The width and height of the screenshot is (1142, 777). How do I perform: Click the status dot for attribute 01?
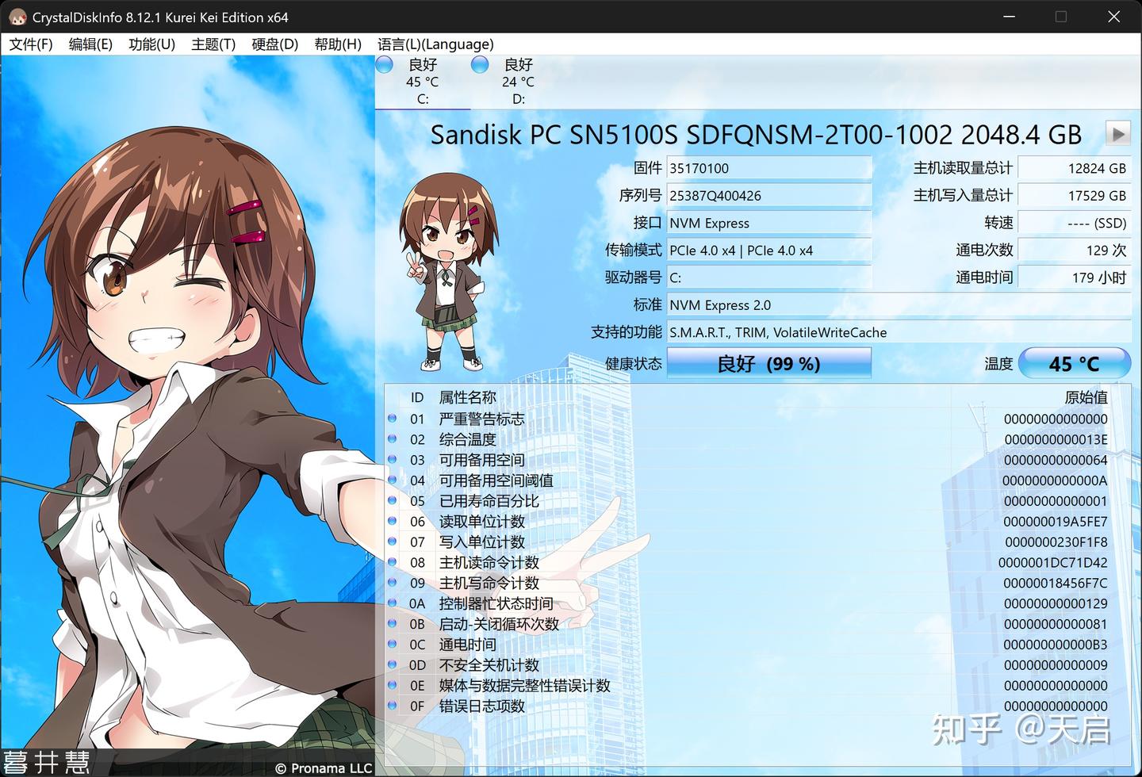pos(393,418)
